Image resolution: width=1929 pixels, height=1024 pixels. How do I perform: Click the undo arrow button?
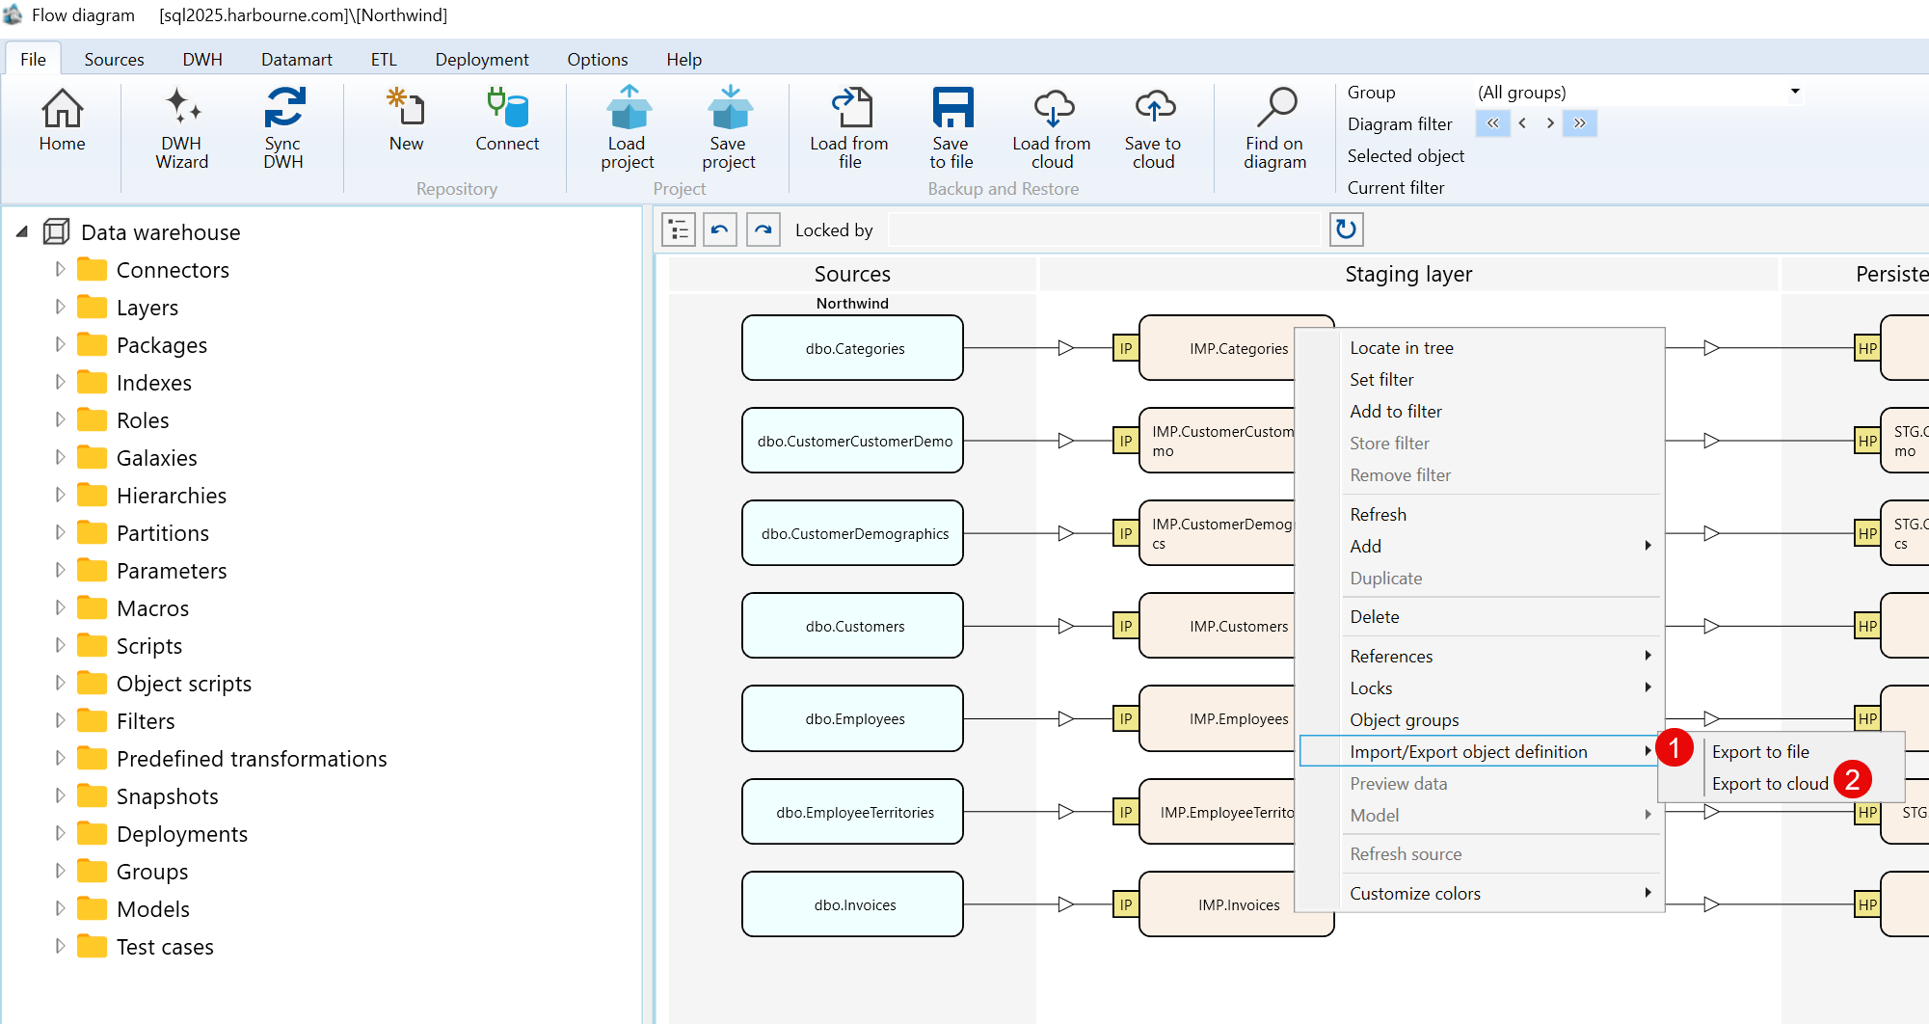720,229
